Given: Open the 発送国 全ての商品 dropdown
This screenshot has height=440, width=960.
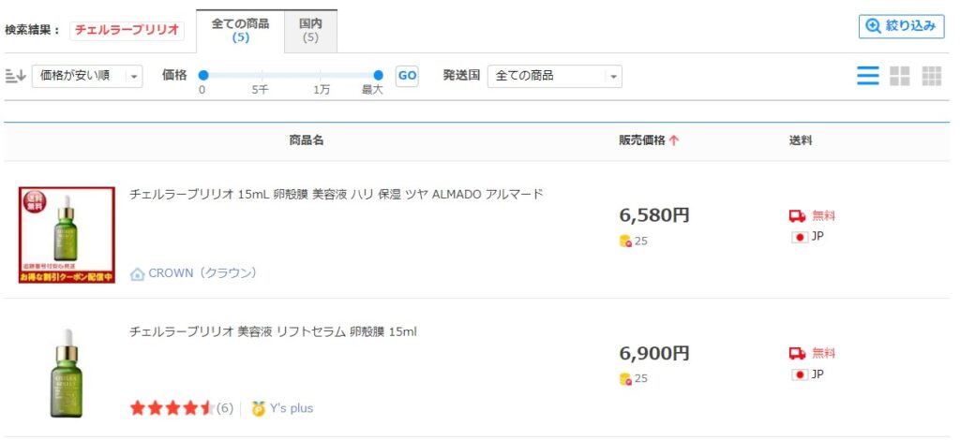Looking at the screenshot, I should [555, 77].
